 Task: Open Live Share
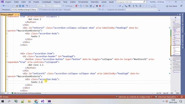click(171, 6)
